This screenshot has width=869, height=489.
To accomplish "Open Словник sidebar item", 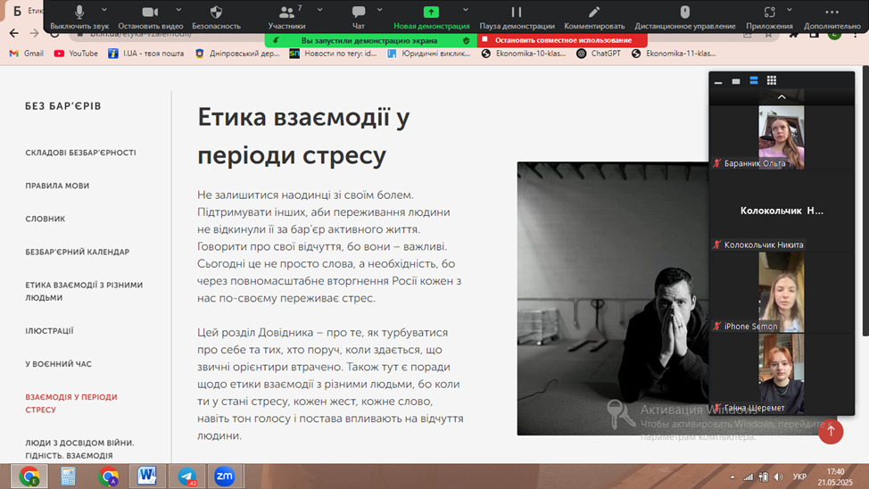I will [45, 219].
